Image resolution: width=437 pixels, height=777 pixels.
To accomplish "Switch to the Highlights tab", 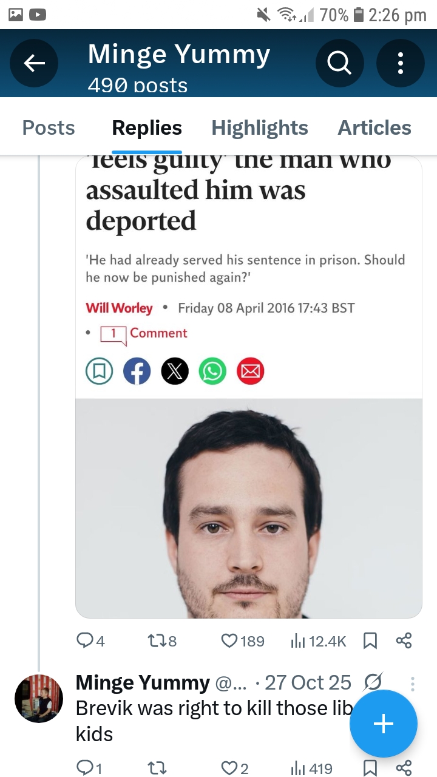I will point(260,128).
